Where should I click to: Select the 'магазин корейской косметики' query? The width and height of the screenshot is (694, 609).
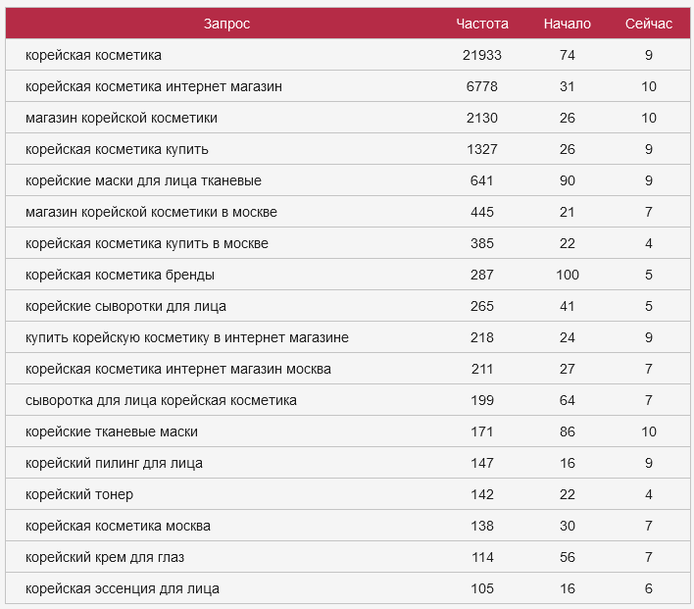(x=122, y=118)
